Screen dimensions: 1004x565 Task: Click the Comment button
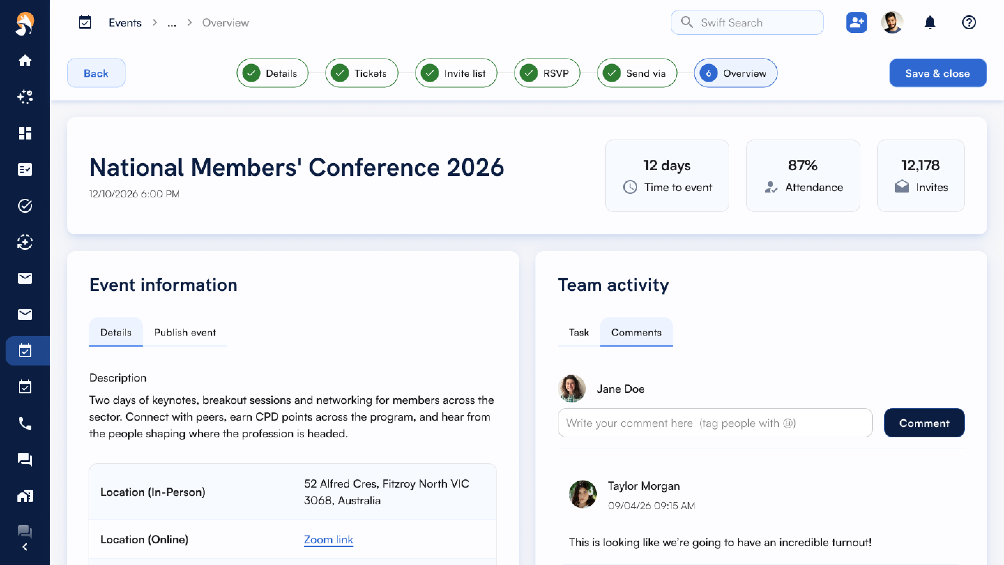click(x=924, y=423)
